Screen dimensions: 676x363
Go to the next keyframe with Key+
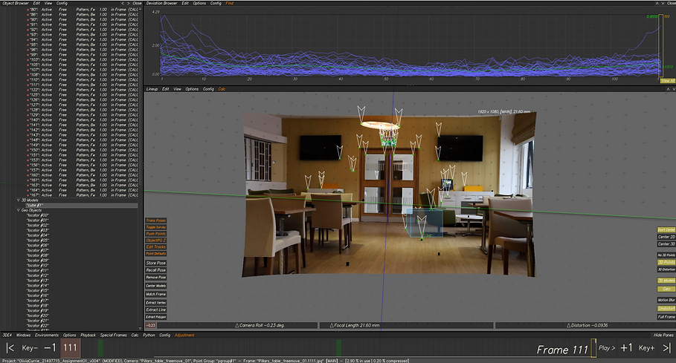[646, 348]
